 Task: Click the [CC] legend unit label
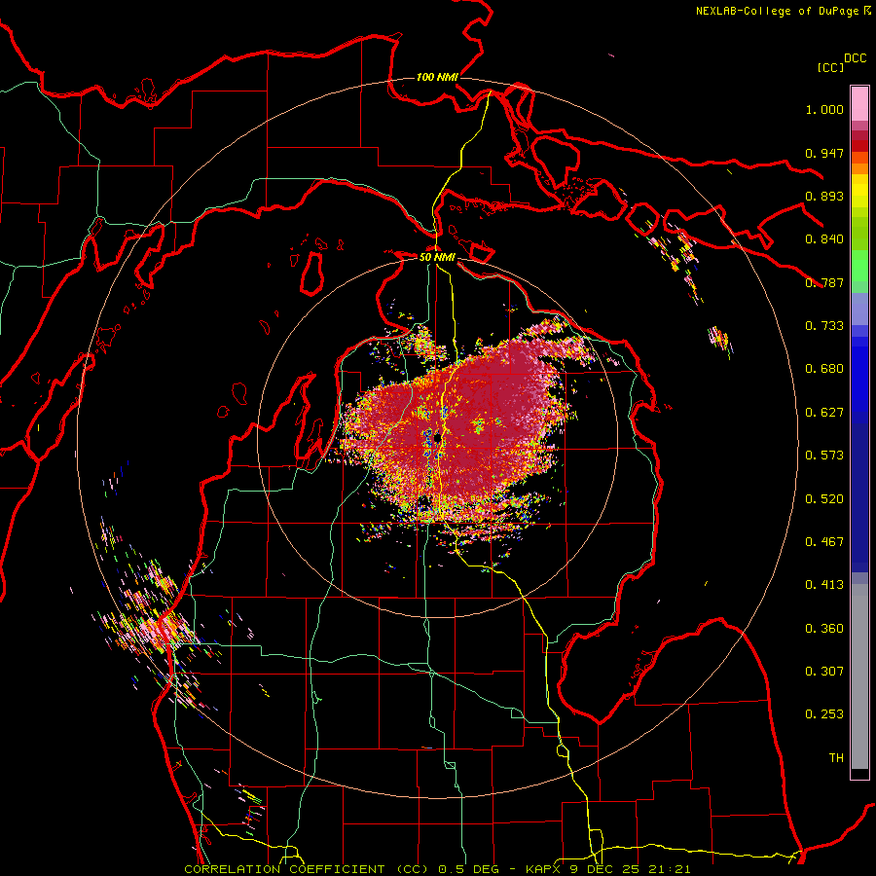click(830, 67)
